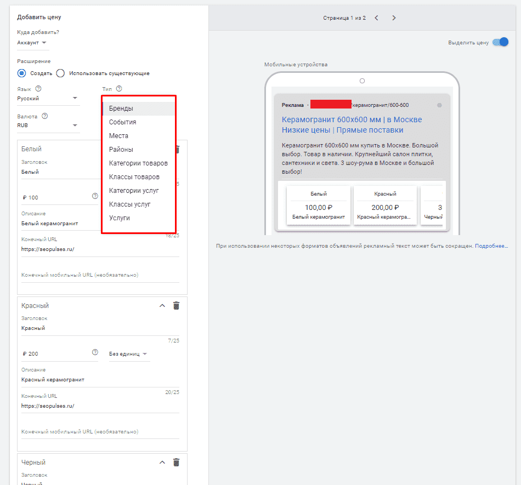Open help icon next to Язык

coord(38,89)
